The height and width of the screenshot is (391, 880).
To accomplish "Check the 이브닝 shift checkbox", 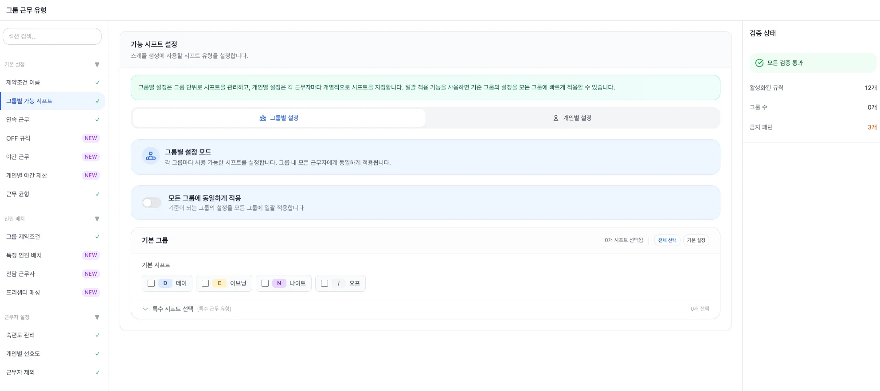I will [x=205, y=283].
